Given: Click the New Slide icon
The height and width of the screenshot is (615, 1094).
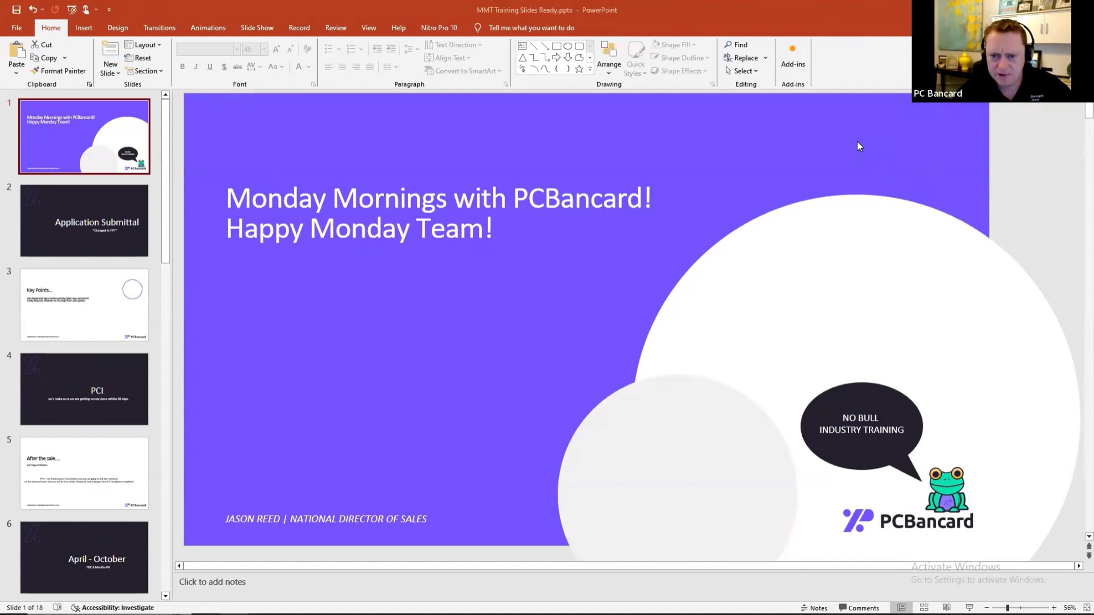Looking at the screenshot, I should click(x=110, y=49).
